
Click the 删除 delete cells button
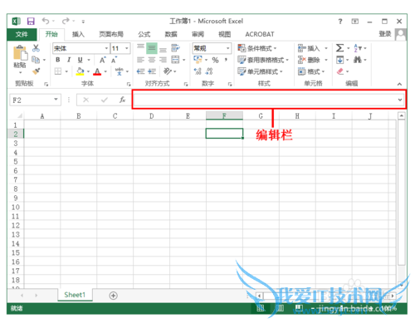309,60
